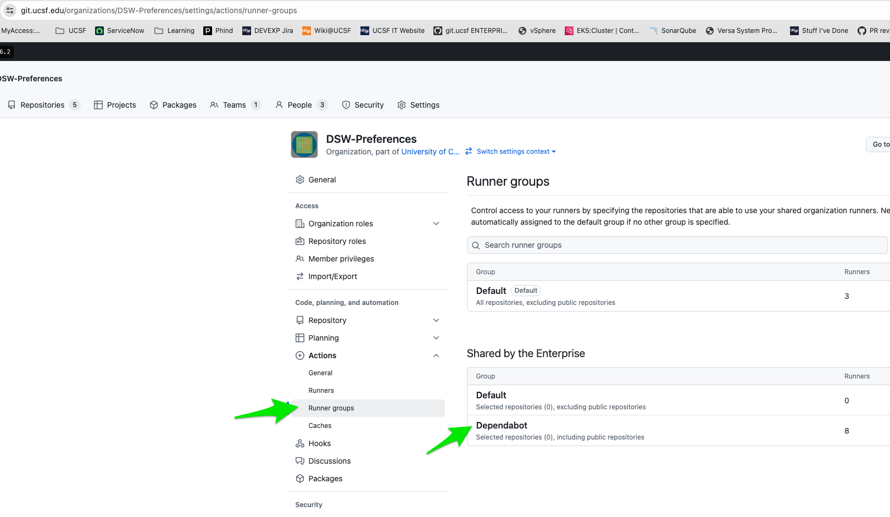Click the Import/Export arrows icon
Viewport: 890px width, 517px height.
(300, 276)
